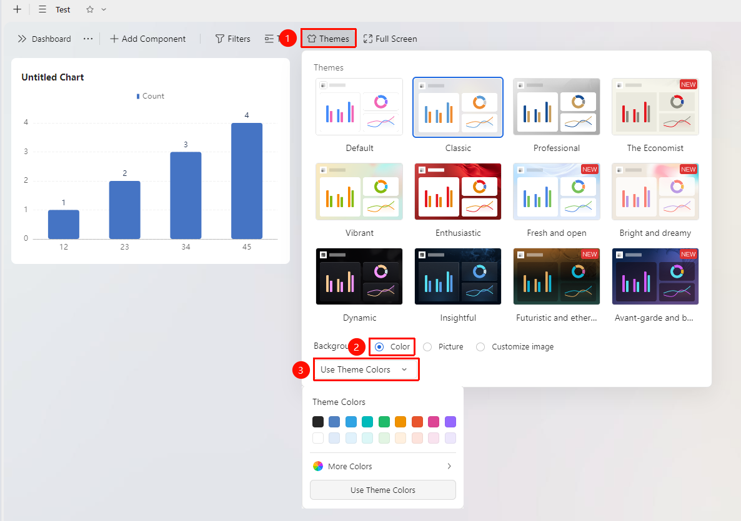
Task: Pick the cyan-blue theme color swatch
Action: [x=351, y=421]
